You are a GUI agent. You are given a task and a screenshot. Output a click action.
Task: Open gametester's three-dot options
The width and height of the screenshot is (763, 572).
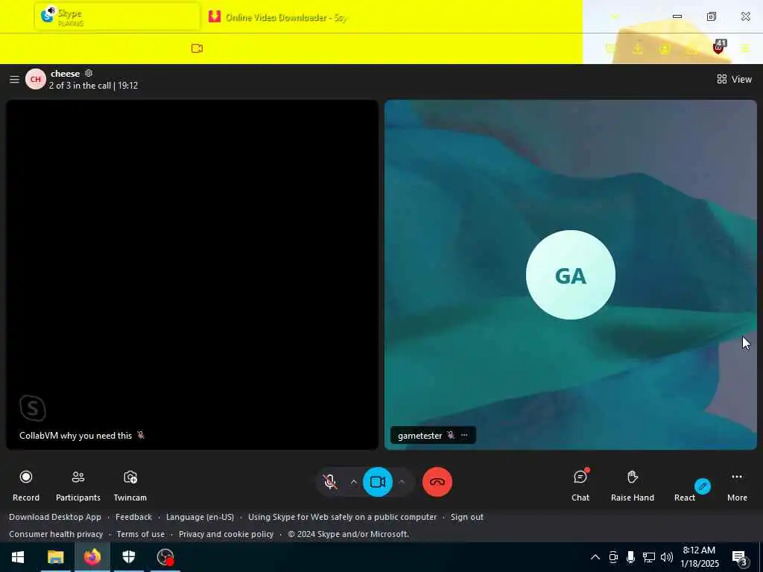[464, 435]
